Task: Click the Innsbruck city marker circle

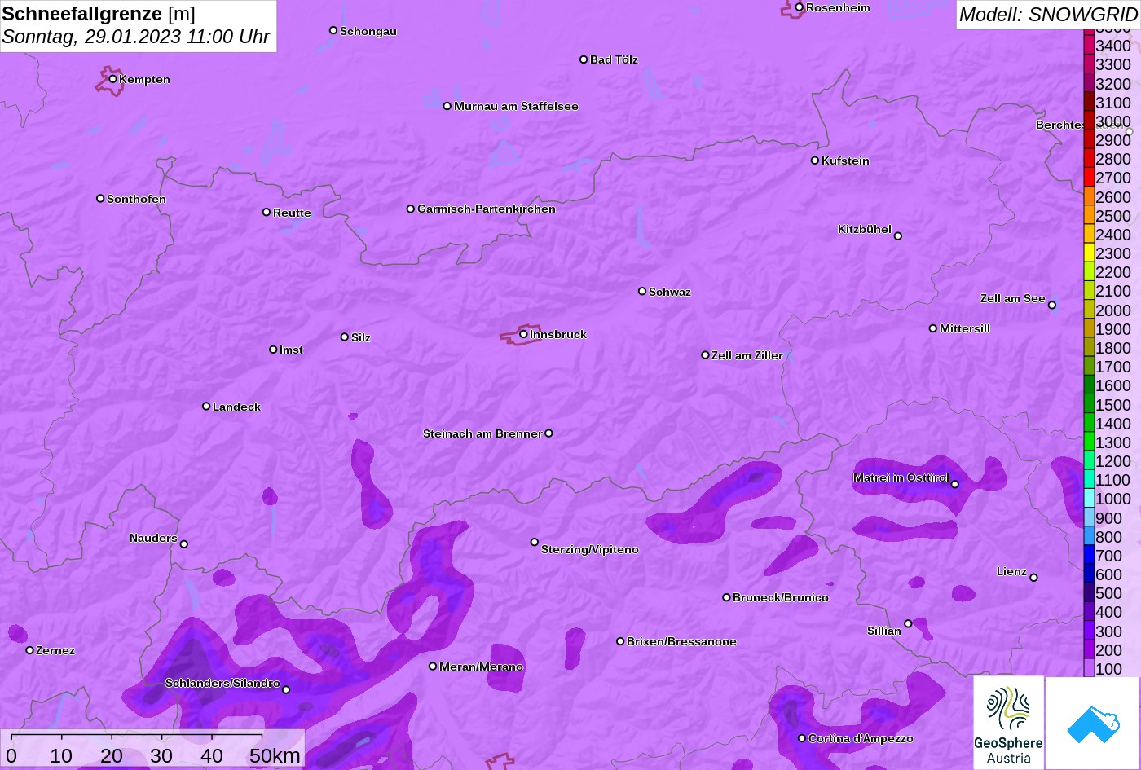Action: coord(523,334)
